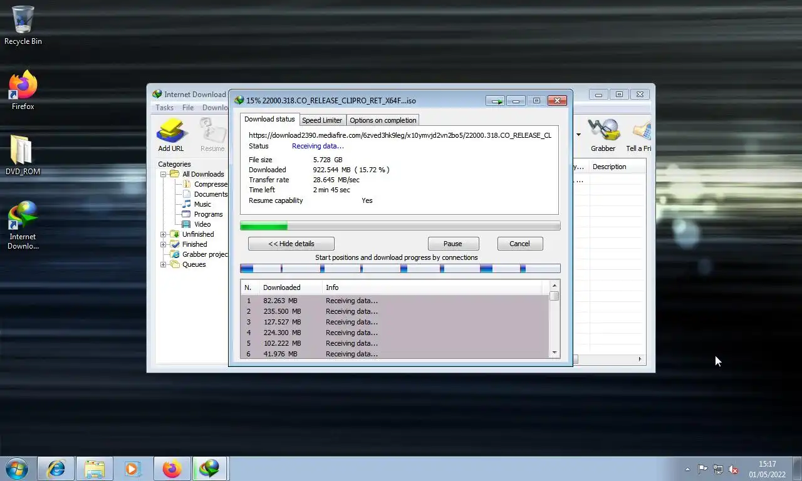Switch to Options on completion tab
This screenshot has height=481, width=802.
click(383, 120)
